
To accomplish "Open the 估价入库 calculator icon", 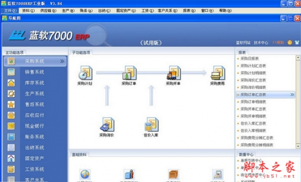I will point(152,124).
